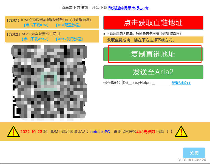Click the netdisk;PC text
210x164 pixels.
100,132
